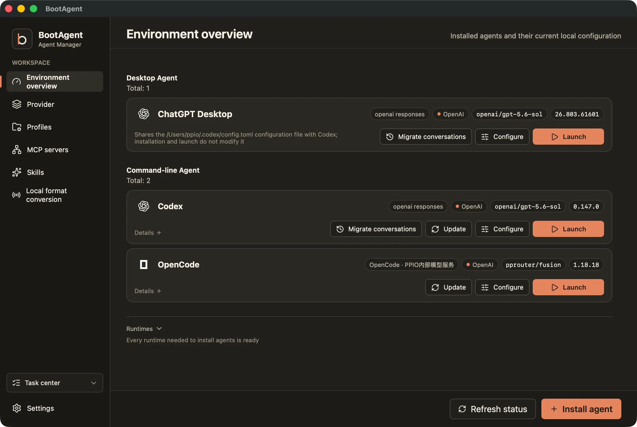The height and width of the screenshot is (427, 637).
Task: Click the OpenAI provider tag on OpenCode
Action: pos(480,265)
